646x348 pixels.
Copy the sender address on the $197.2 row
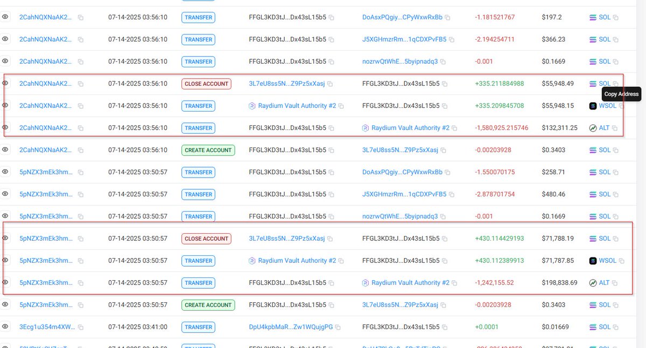tap(332, 18)
